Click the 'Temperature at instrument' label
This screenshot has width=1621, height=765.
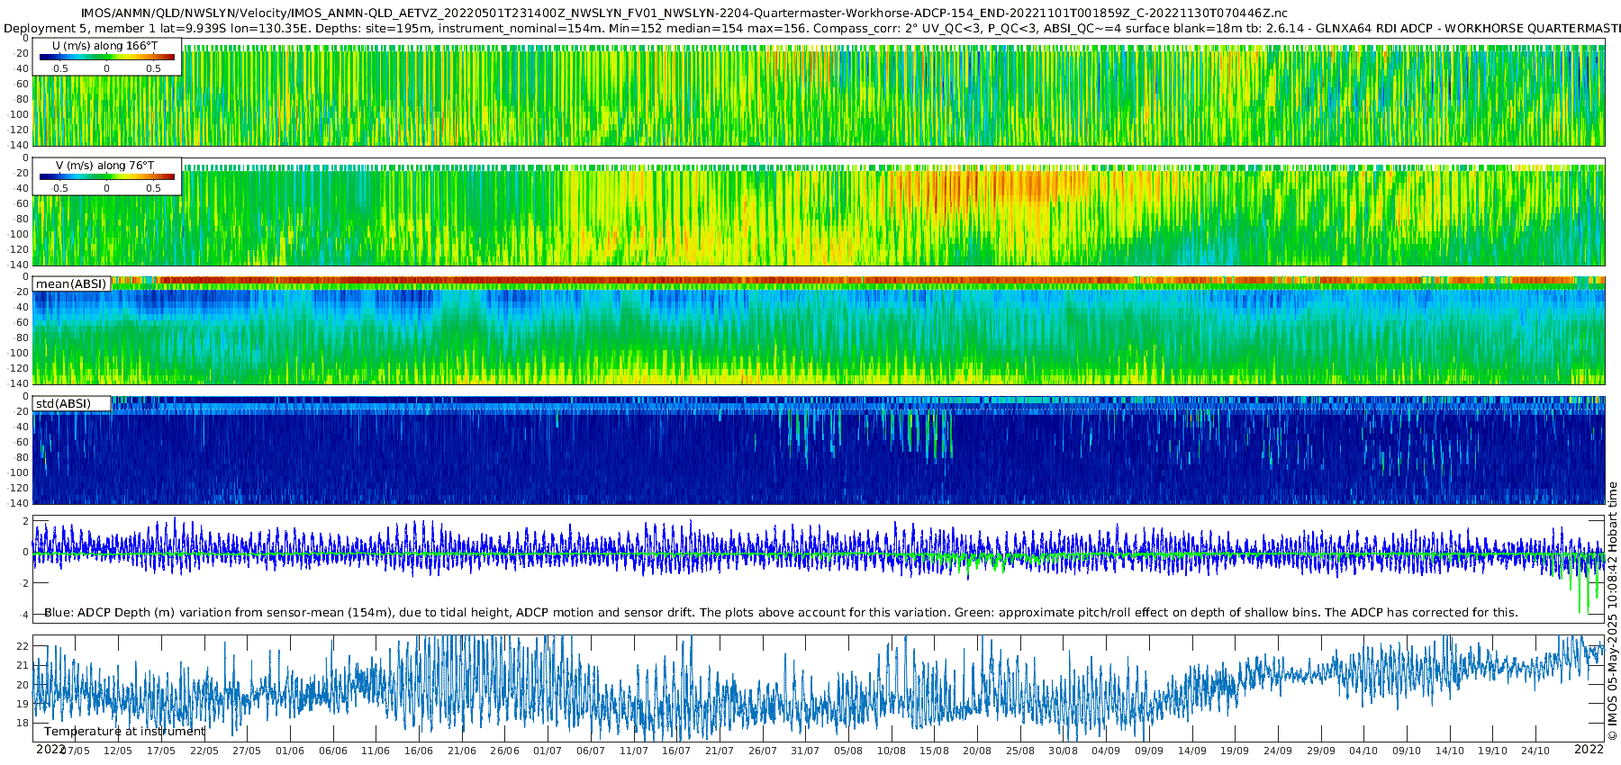point(125,731)
